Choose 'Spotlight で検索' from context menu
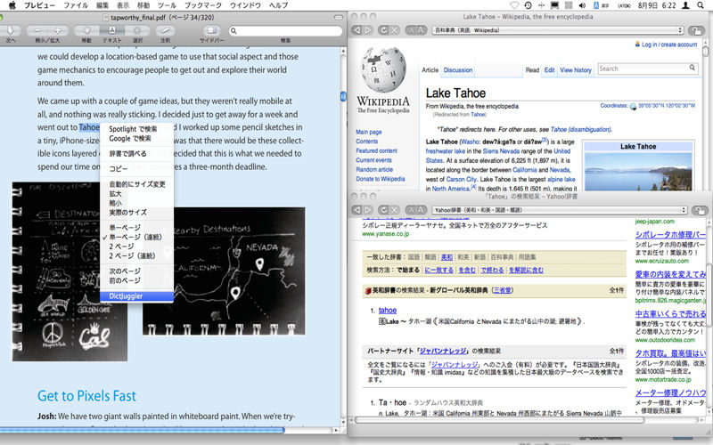The width and height of the screenshot is (713, 445). click(x=137, y=129)
